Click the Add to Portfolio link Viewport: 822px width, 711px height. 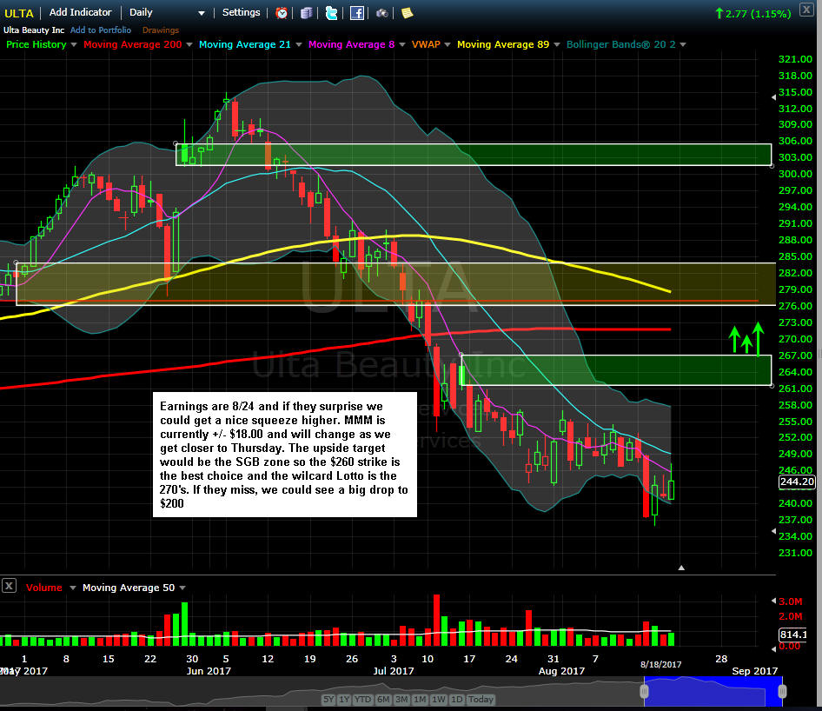[101, 30]
